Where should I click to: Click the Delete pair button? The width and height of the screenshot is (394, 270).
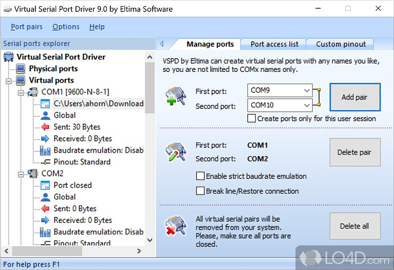pos(355,152)
